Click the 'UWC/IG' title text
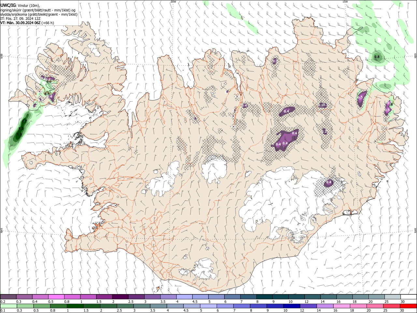 tap(8, 5)
